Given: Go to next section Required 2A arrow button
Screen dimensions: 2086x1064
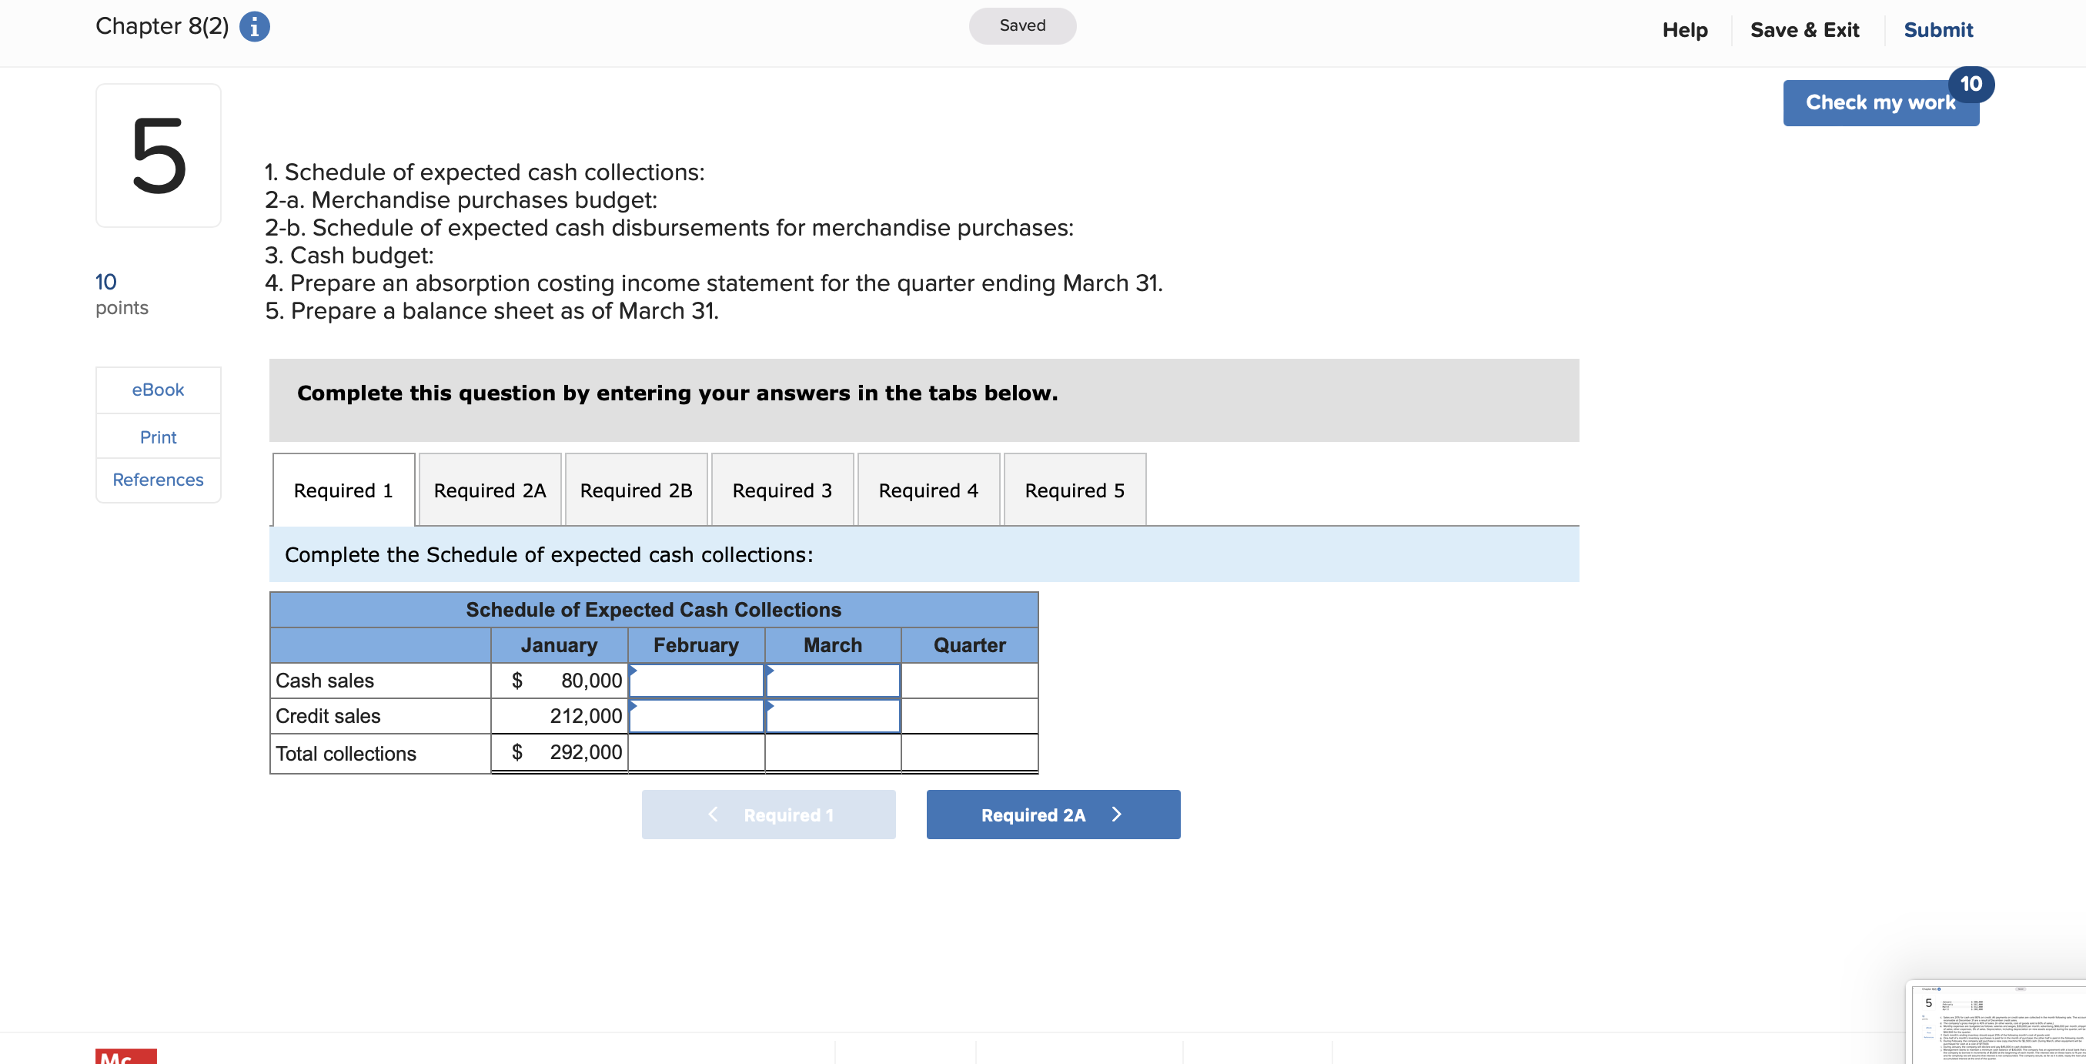Looking at the screenshot, I should click(x=1052, y=815).
